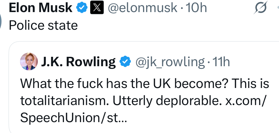Open quoted post via empty card area
279x133 pixels.
(206, 121)
